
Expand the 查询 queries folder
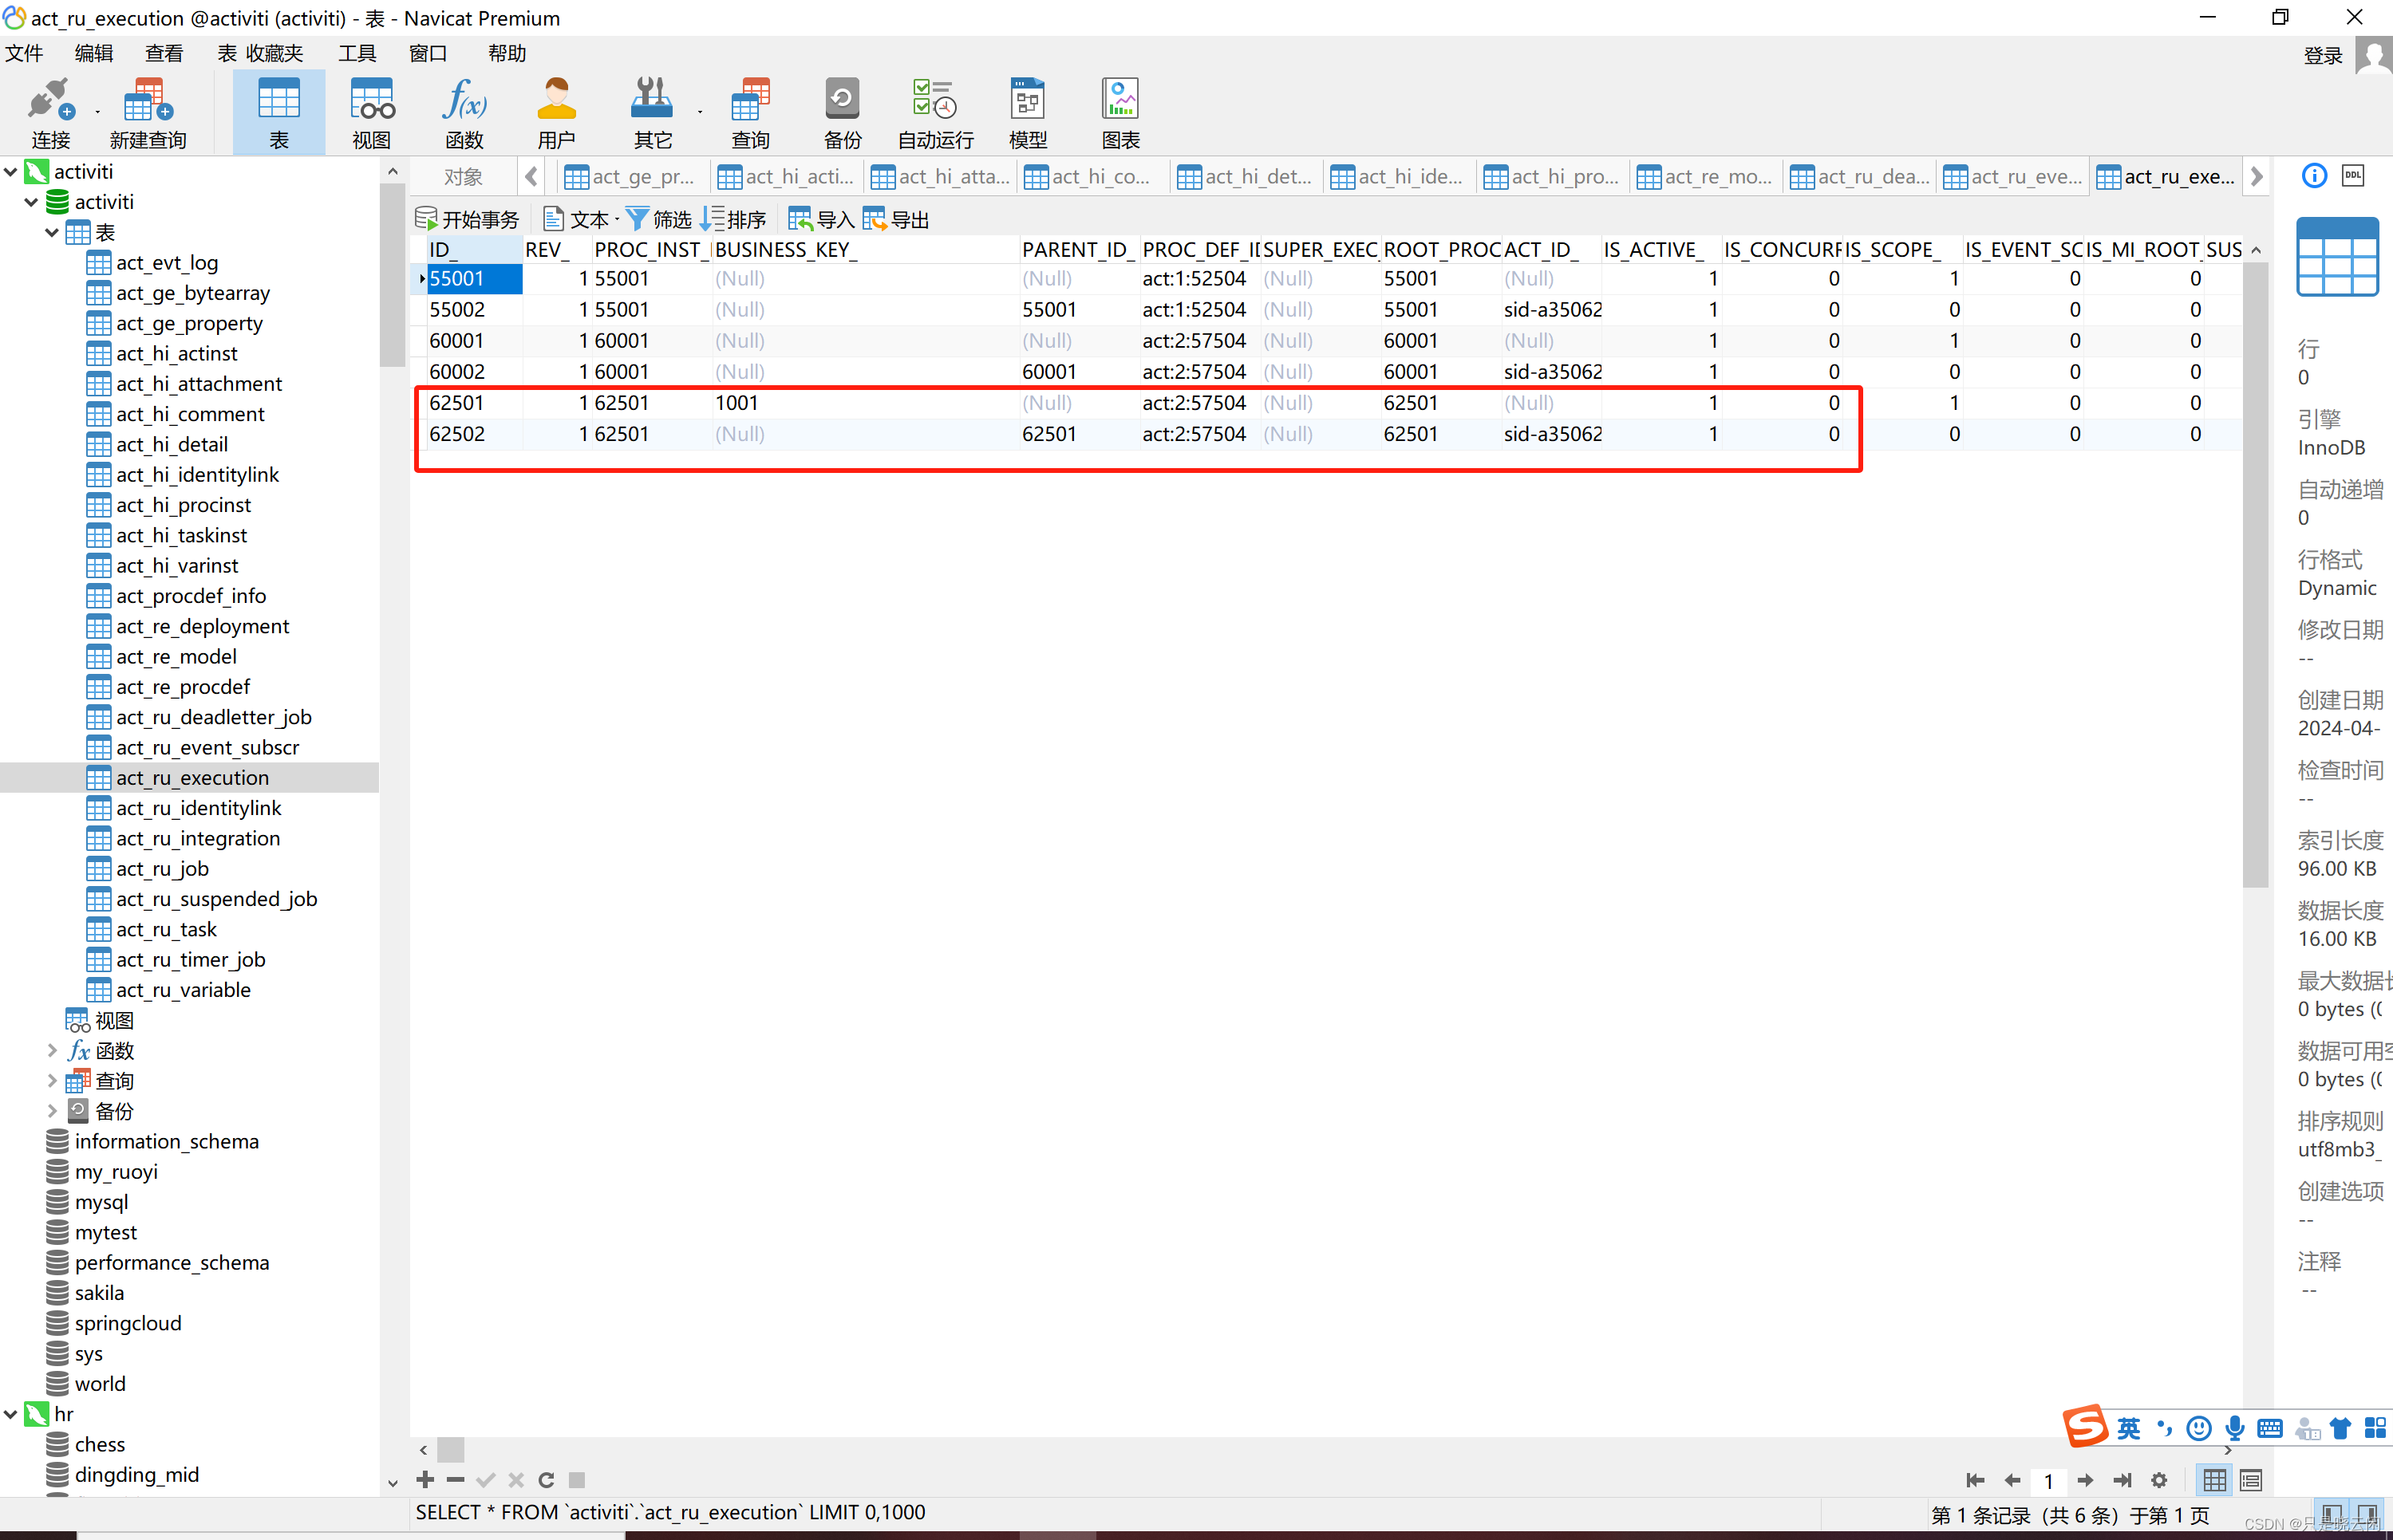point(52,1081)
